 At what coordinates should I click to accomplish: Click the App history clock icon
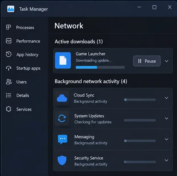9,54
